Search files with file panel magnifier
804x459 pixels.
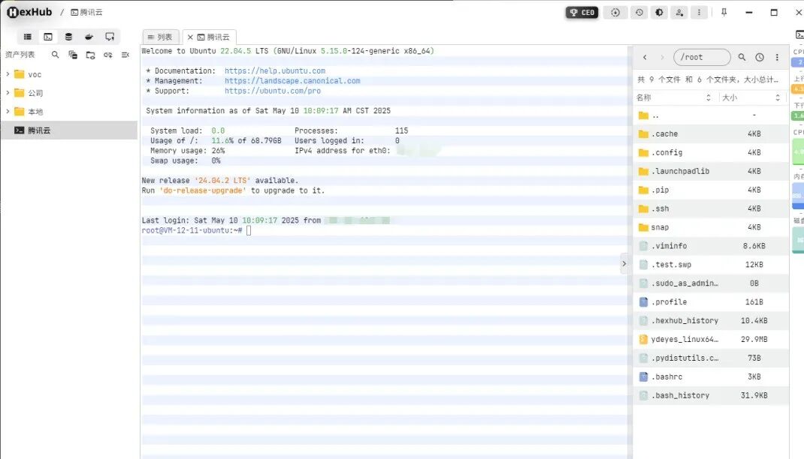(x=742, y=57)
